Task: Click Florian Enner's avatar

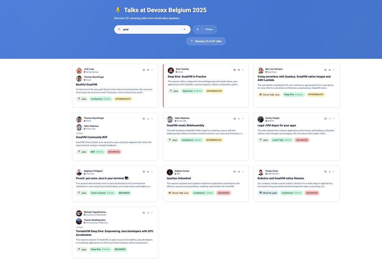Action: 261,172
